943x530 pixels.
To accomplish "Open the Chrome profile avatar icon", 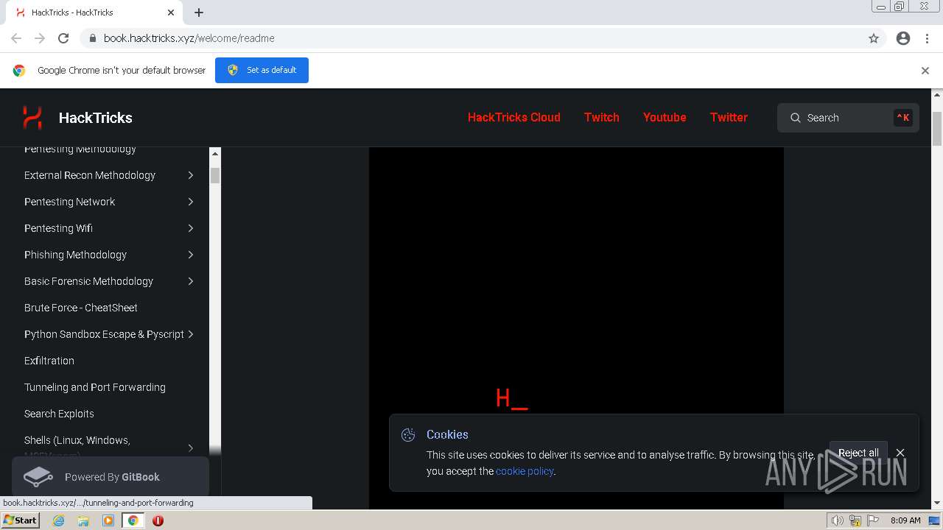I will [x=903, y=38].
